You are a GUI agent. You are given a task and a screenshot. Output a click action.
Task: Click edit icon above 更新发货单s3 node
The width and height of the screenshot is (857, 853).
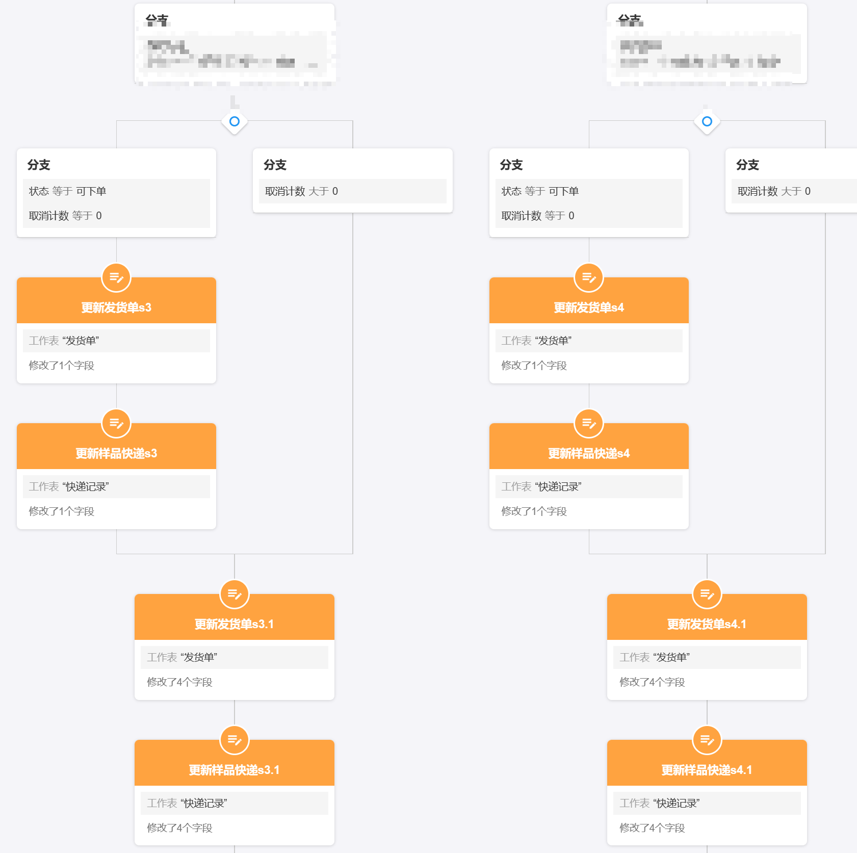(116, 278)
